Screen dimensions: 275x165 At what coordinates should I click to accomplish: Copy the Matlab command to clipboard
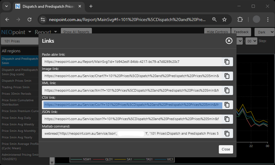coord(227,133)
